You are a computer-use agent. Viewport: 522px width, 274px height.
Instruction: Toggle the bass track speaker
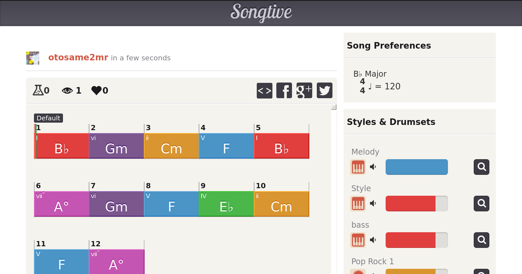[x=373, y=240]
